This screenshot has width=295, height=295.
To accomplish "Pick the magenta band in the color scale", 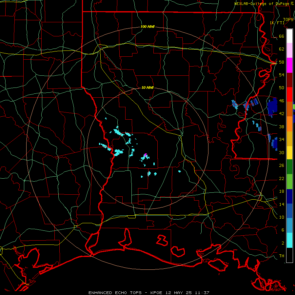I will pyautogui.click(x=289, y=65).
